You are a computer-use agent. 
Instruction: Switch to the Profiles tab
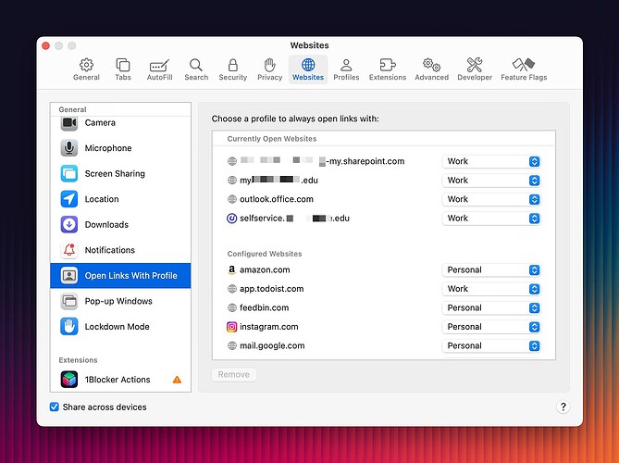(346, 69)
